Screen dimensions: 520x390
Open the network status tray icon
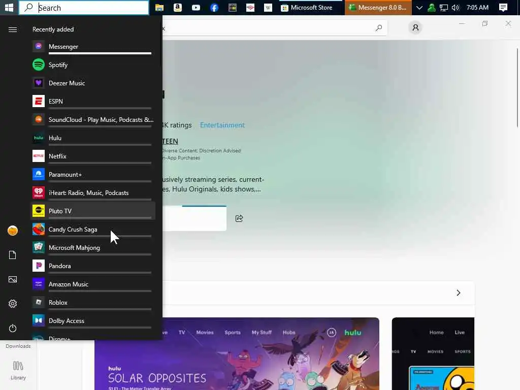click(444, 7)
